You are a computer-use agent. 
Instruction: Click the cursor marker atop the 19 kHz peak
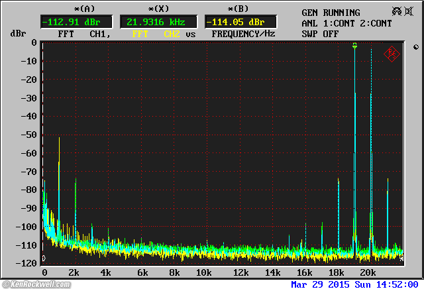355,46
